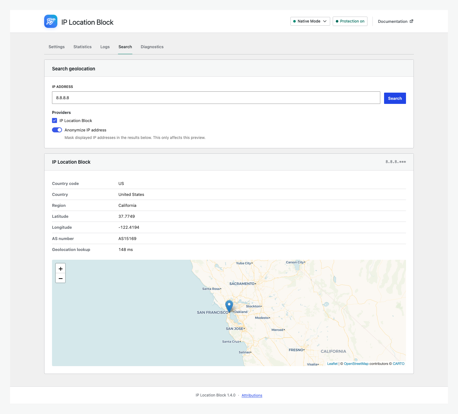Click the IP ADDRESS field label

point(63,87)
